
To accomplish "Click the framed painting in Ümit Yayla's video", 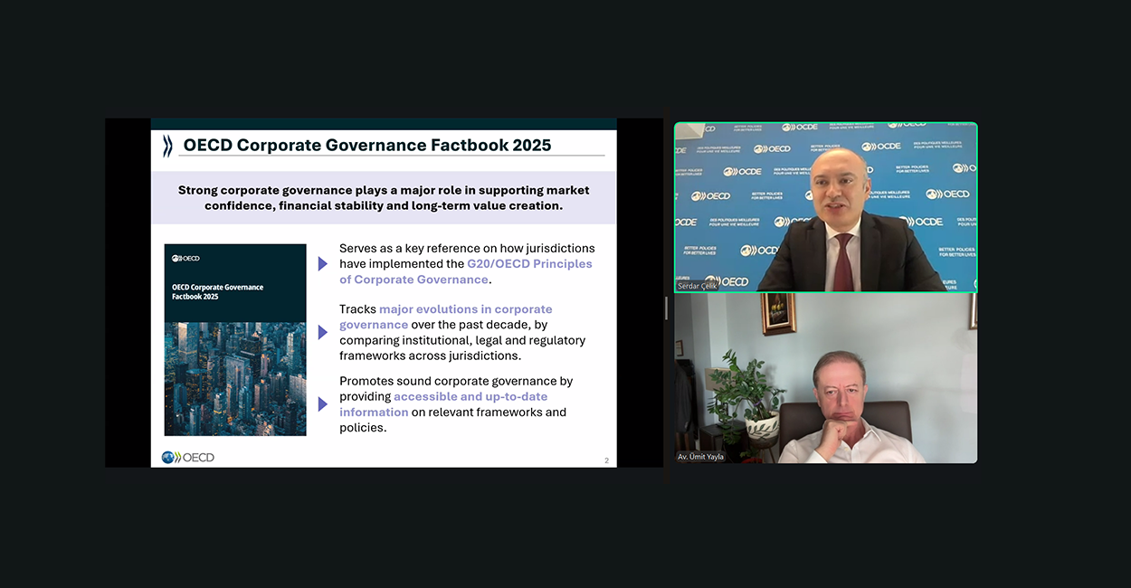I will (x=778, y=313).
